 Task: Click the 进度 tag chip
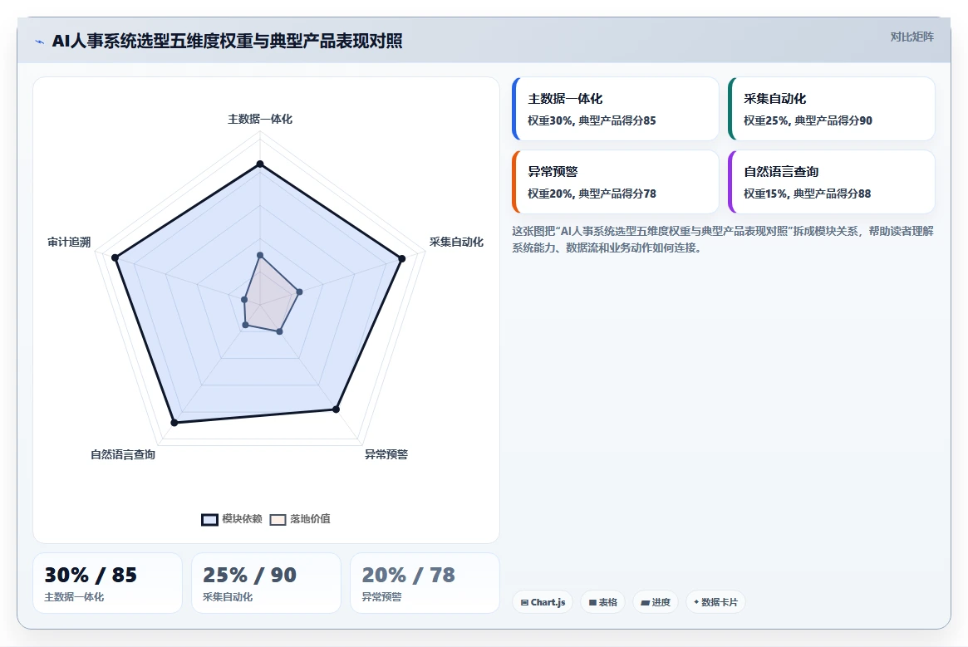pos(655,602)
